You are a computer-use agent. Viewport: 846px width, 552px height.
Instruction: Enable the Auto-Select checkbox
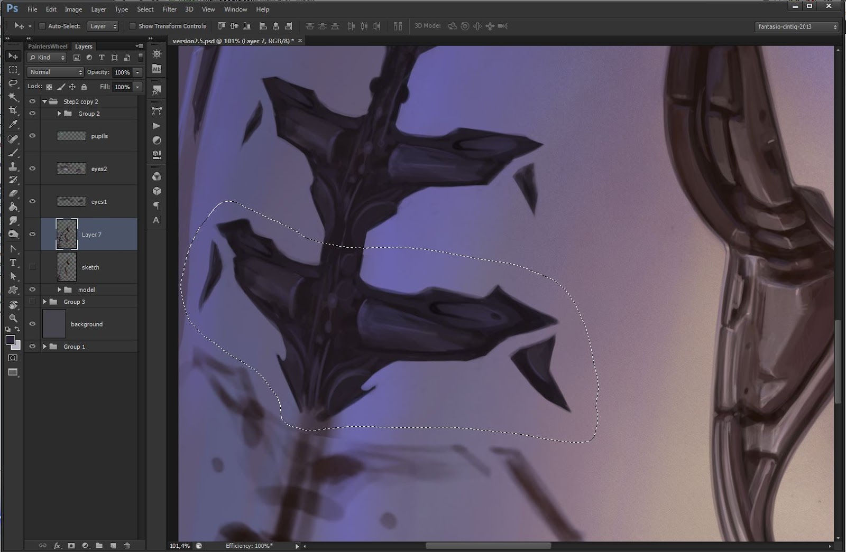[42, 26]
